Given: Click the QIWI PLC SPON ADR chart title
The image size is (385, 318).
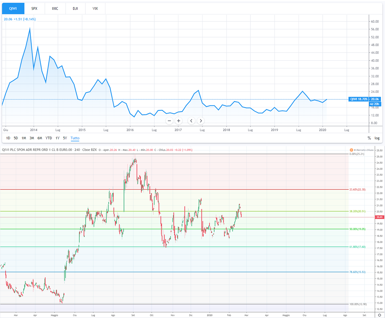Looking at the screenshot, I should [x=37, y=150].
